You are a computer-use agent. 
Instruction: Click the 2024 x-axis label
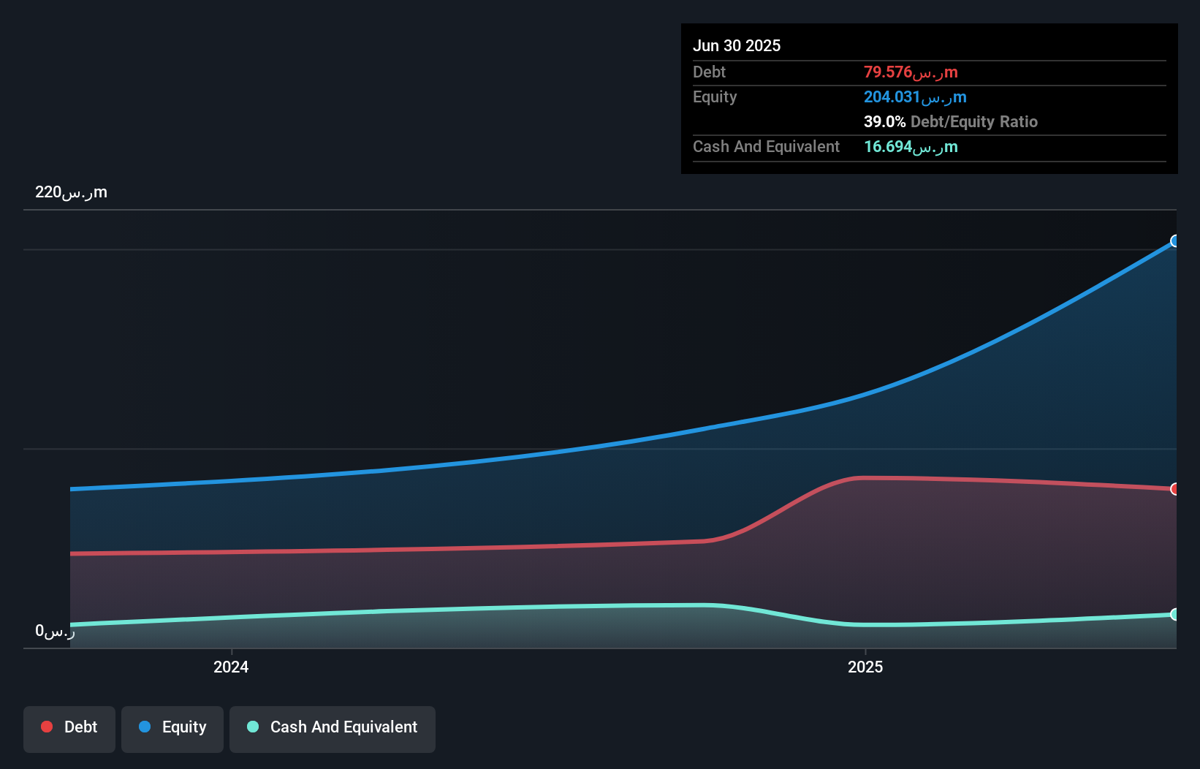coord(231,667)
